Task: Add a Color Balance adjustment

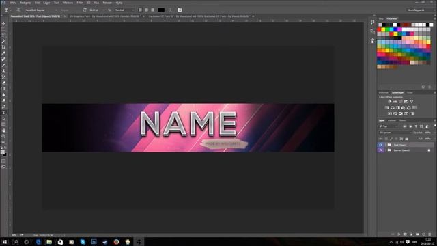Action: (393, 108)
